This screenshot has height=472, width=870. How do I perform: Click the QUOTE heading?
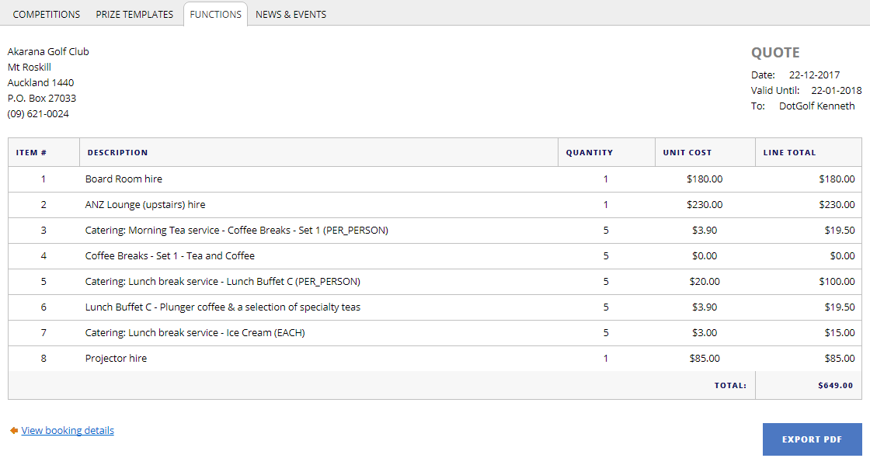(x=774, y=53)
